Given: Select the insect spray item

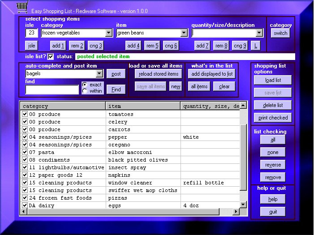Looking at the screenshot, I should (127, 167).
